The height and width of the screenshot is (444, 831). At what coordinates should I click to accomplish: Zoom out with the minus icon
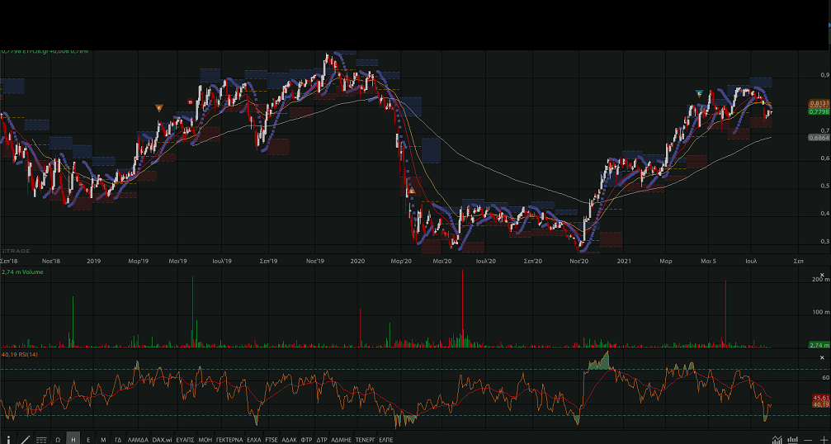pos(809,440)
